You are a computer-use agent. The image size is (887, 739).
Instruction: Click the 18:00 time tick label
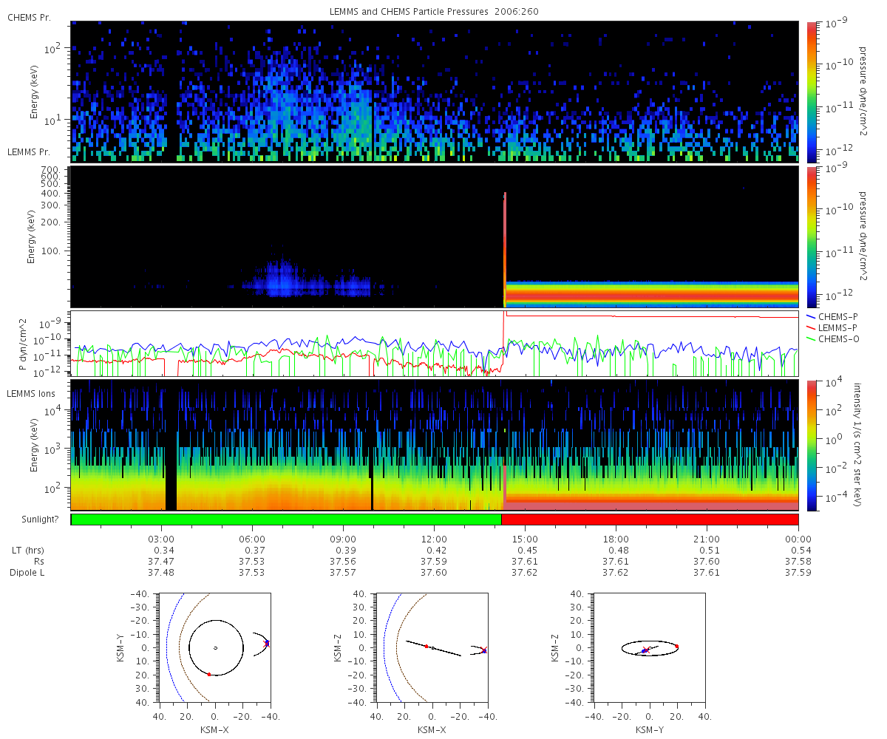616,538
